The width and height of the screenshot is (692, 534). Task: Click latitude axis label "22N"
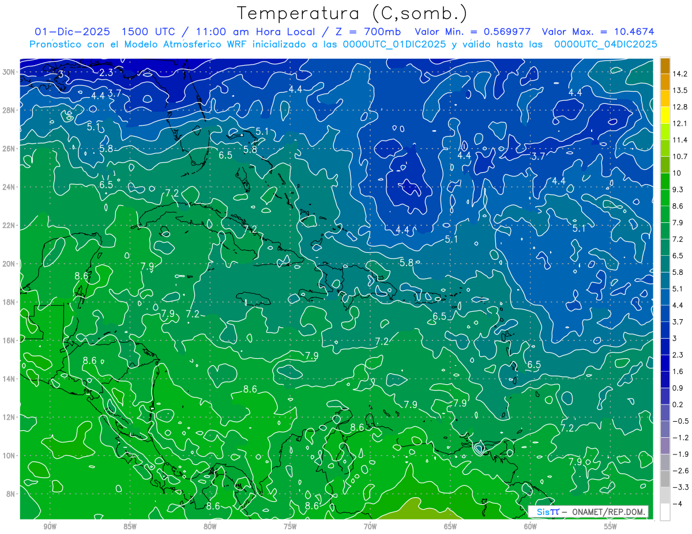pyautogui.click(x=9, y=225)
